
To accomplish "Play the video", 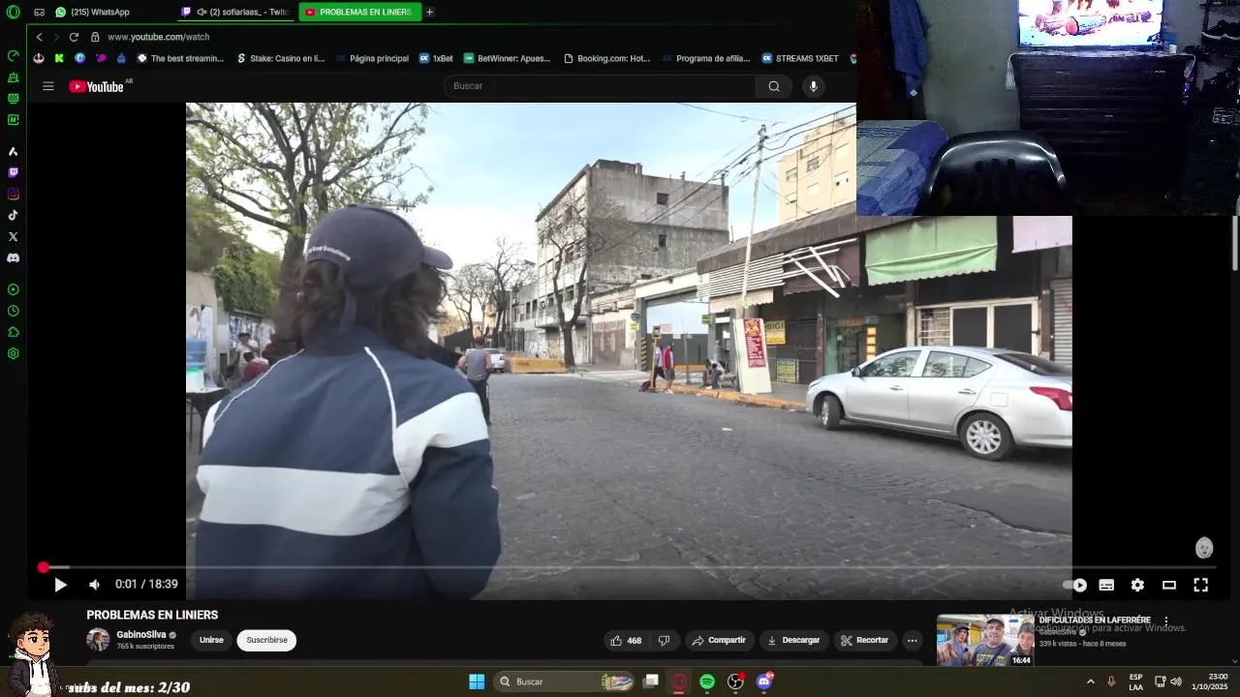I will click(60, 585).
